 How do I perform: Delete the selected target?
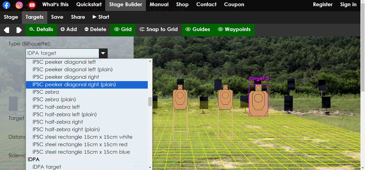click(95, 29)
